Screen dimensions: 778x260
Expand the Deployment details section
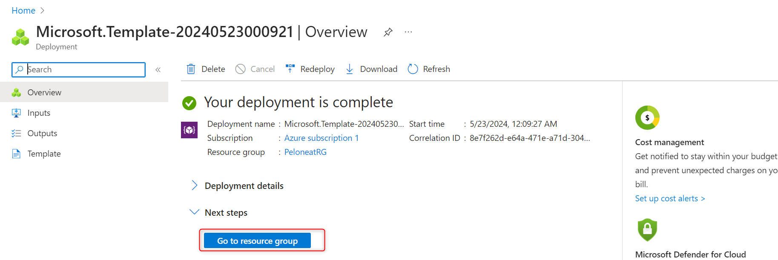[x=194, y=186]
